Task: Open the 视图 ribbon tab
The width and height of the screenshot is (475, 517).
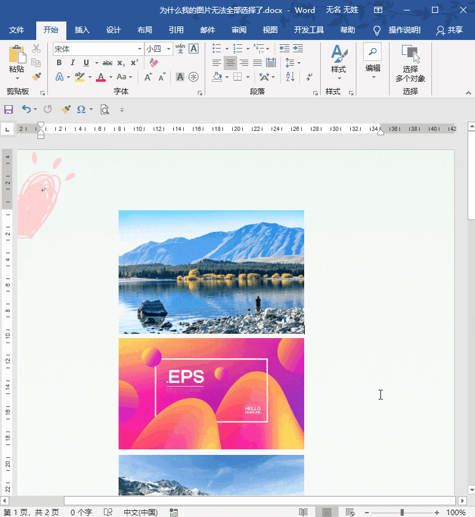Action: tap(270, 30)
